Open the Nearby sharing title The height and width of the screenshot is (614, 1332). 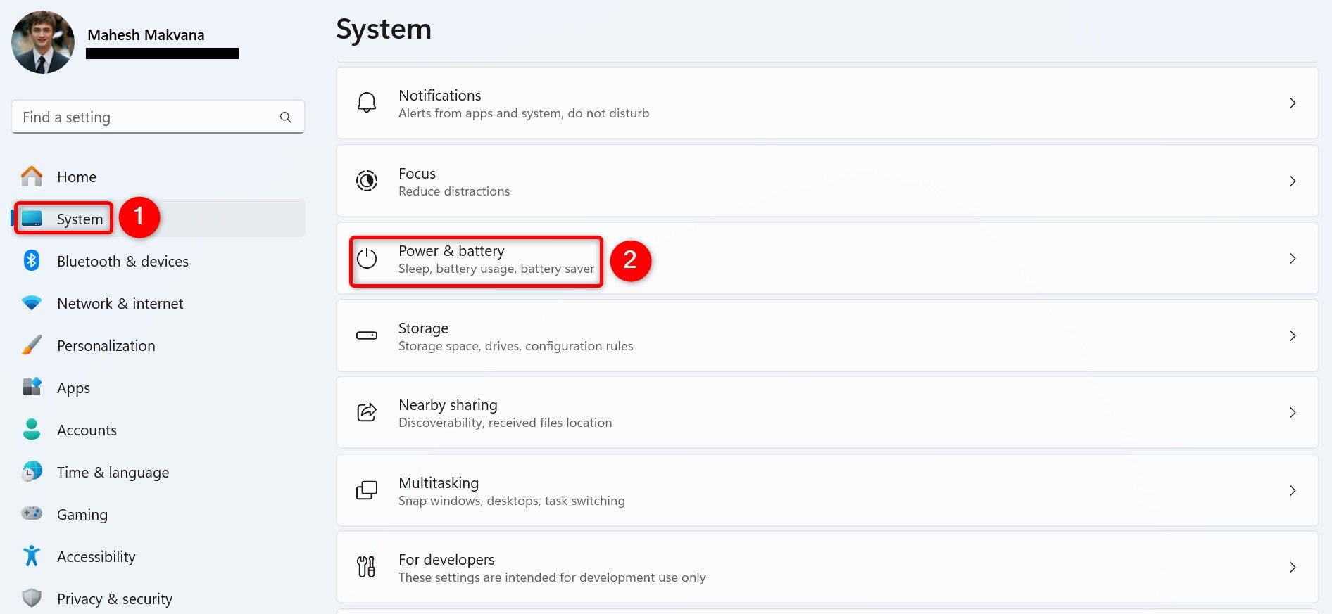[x=448, y=404]
